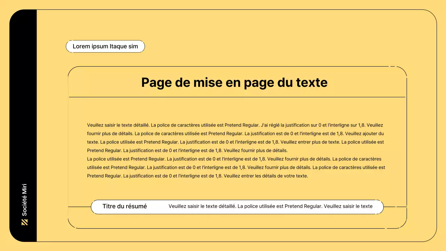Click the white summary capsule bar

coord(237,206)
